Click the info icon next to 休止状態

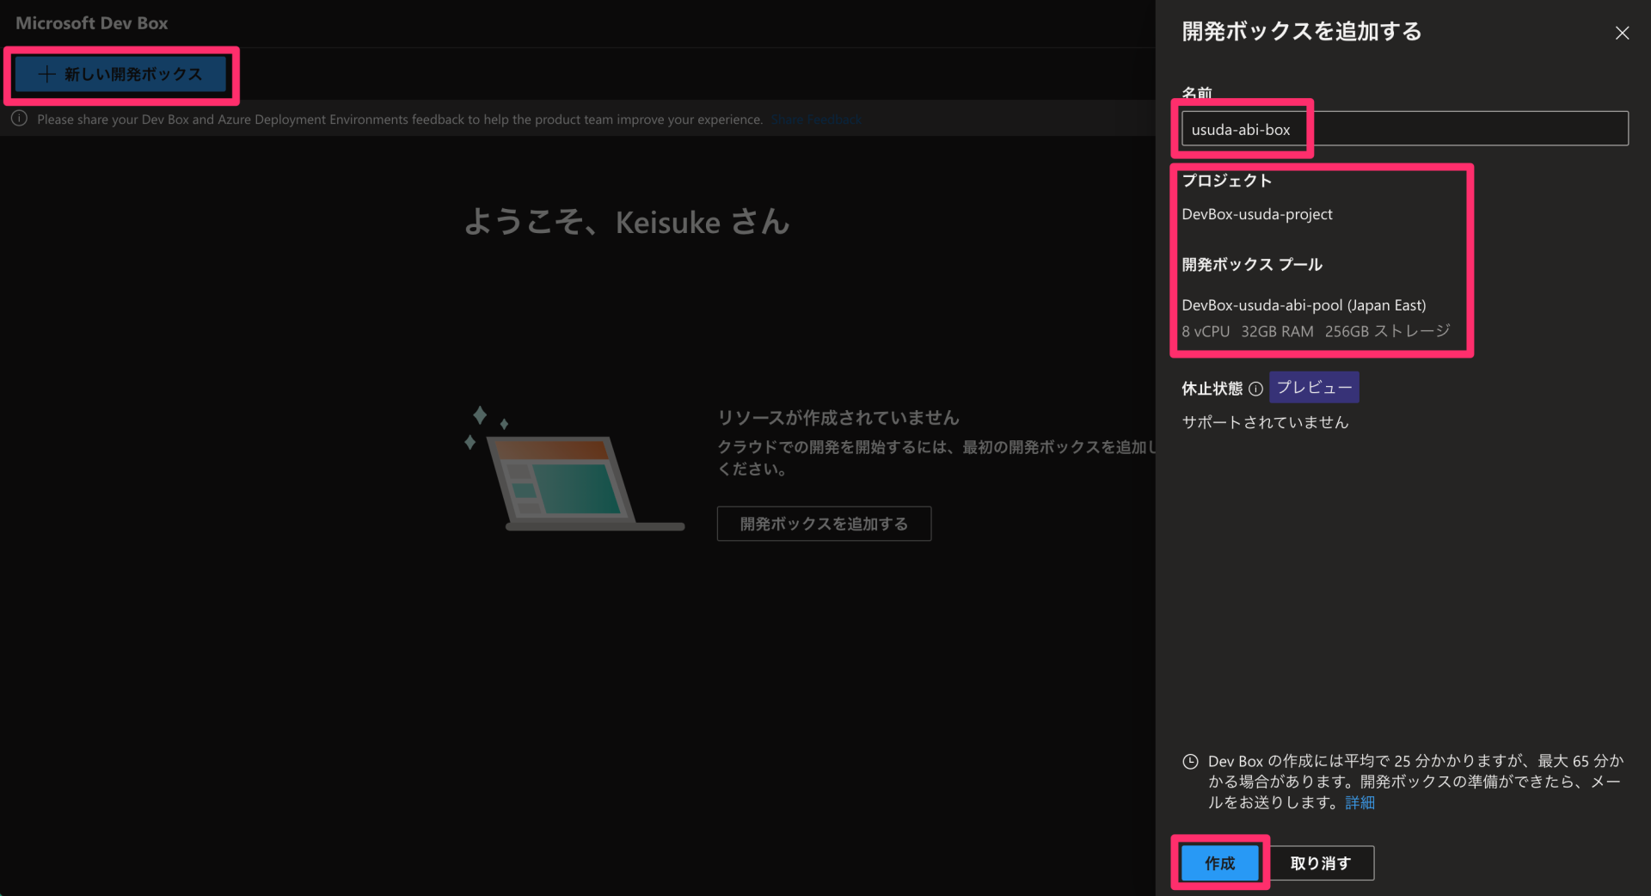click(x=1257, y=389)
